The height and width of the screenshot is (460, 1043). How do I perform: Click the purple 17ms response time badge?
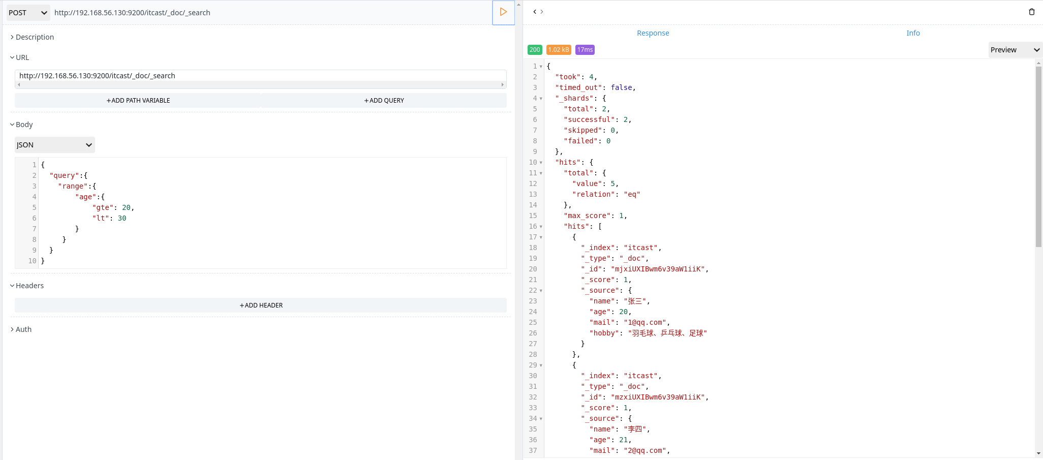tap(585, 50)
